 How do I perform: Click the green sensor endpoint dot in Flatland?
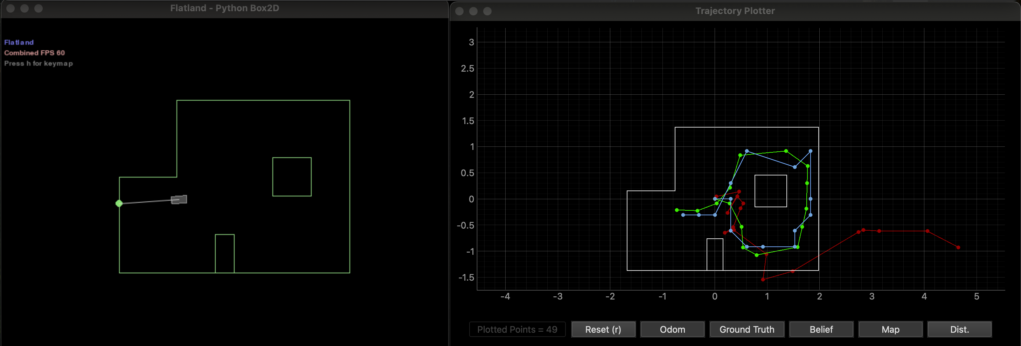coord(119,204)
